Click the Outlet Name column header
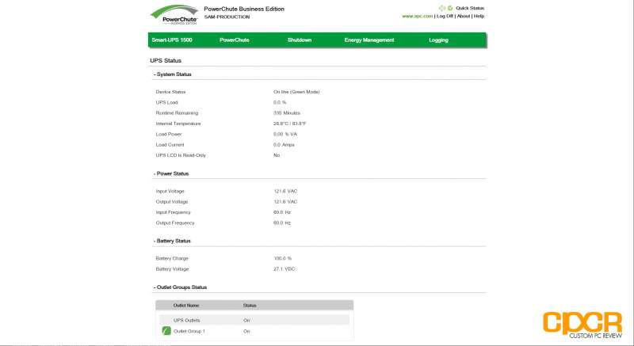This screenshot has width=634, height=346. 186,305
